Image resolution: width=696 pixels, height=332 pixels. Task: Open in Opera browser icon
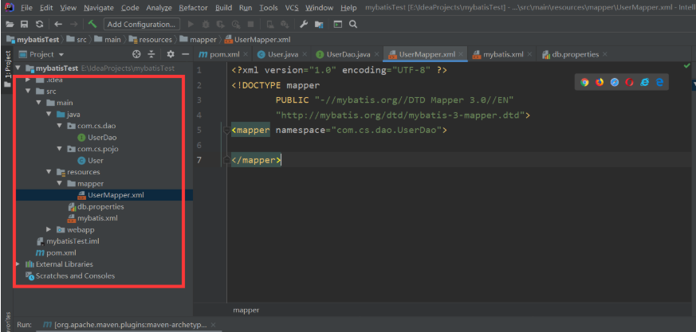click(x=629, y=82)
